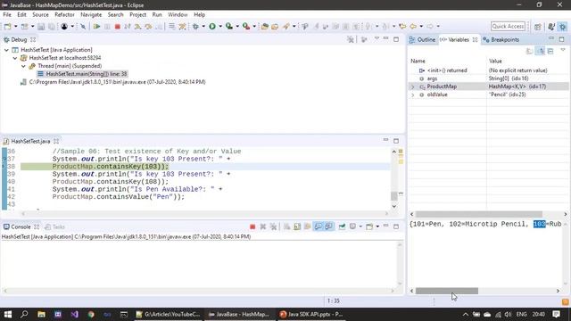Viewport: 571px width, 321px height.
Task: Minimize the editor area
Action: click(385, 140)
